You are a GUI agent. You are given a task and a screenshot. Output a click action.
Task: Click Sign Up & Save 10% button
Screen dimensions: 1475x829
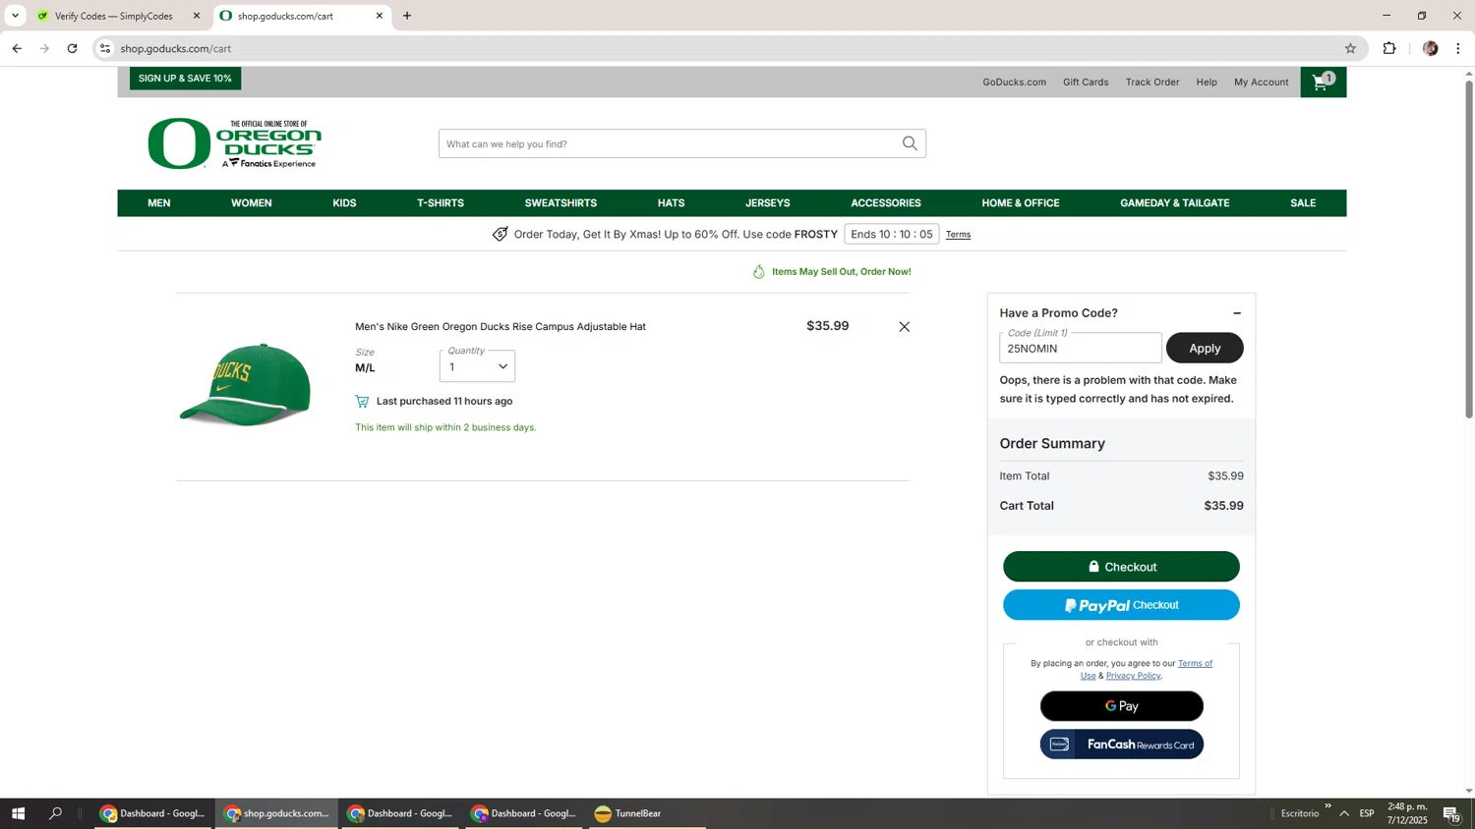point(185,79)
